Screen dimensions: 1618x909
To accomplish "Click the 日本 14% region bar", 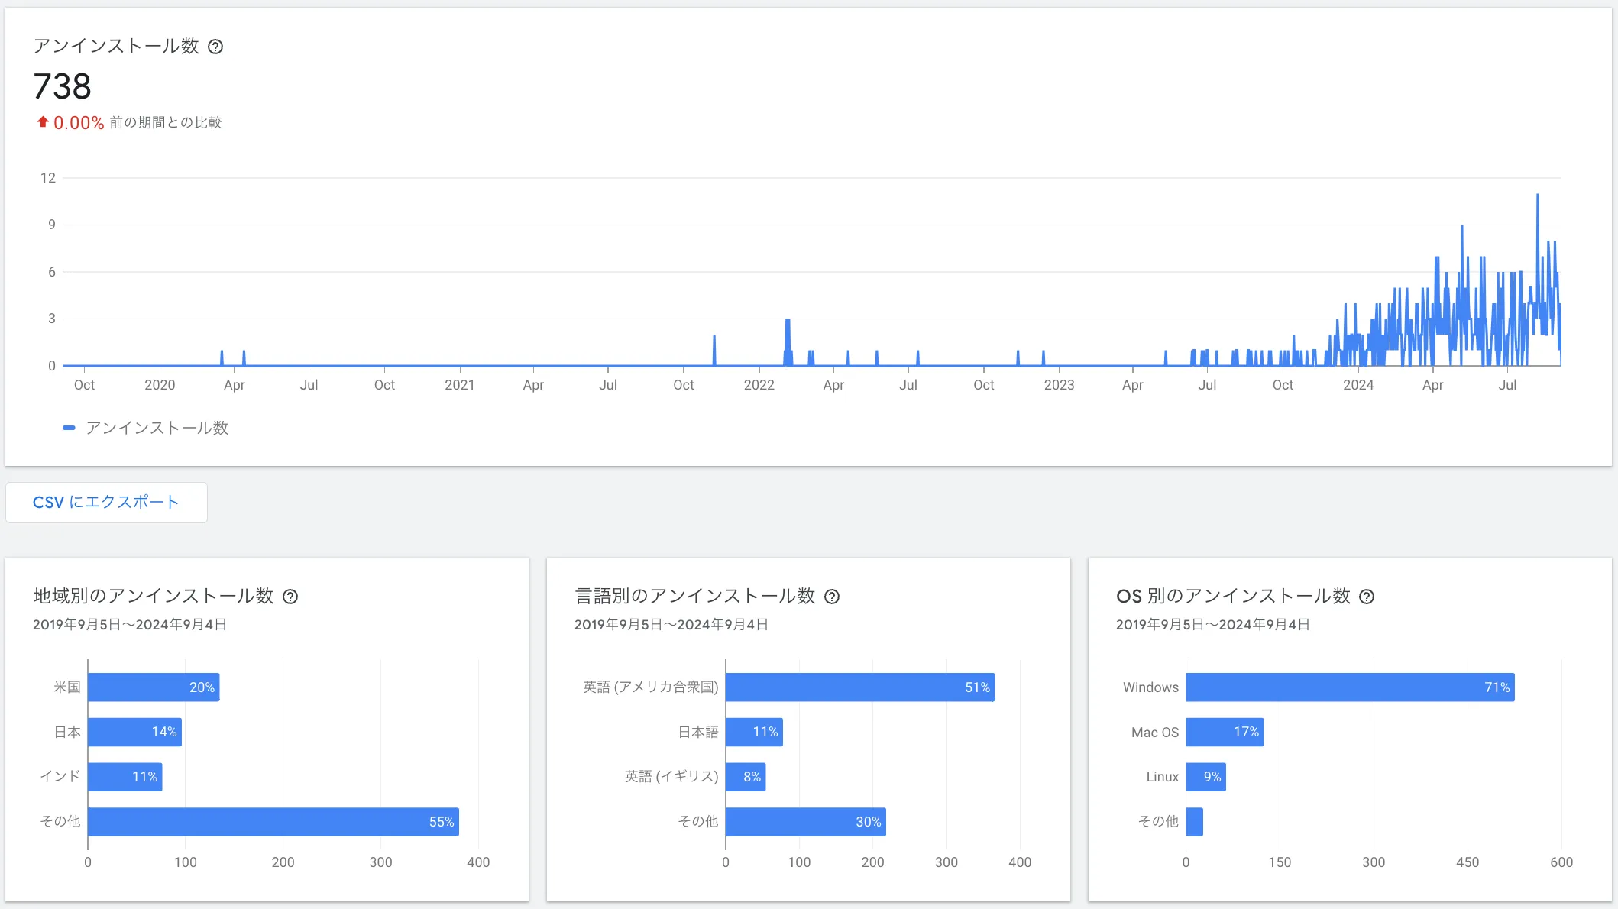I will (134, 732).
